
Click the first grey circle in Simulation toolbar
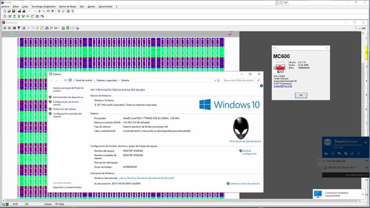click(x=5, y=28)
